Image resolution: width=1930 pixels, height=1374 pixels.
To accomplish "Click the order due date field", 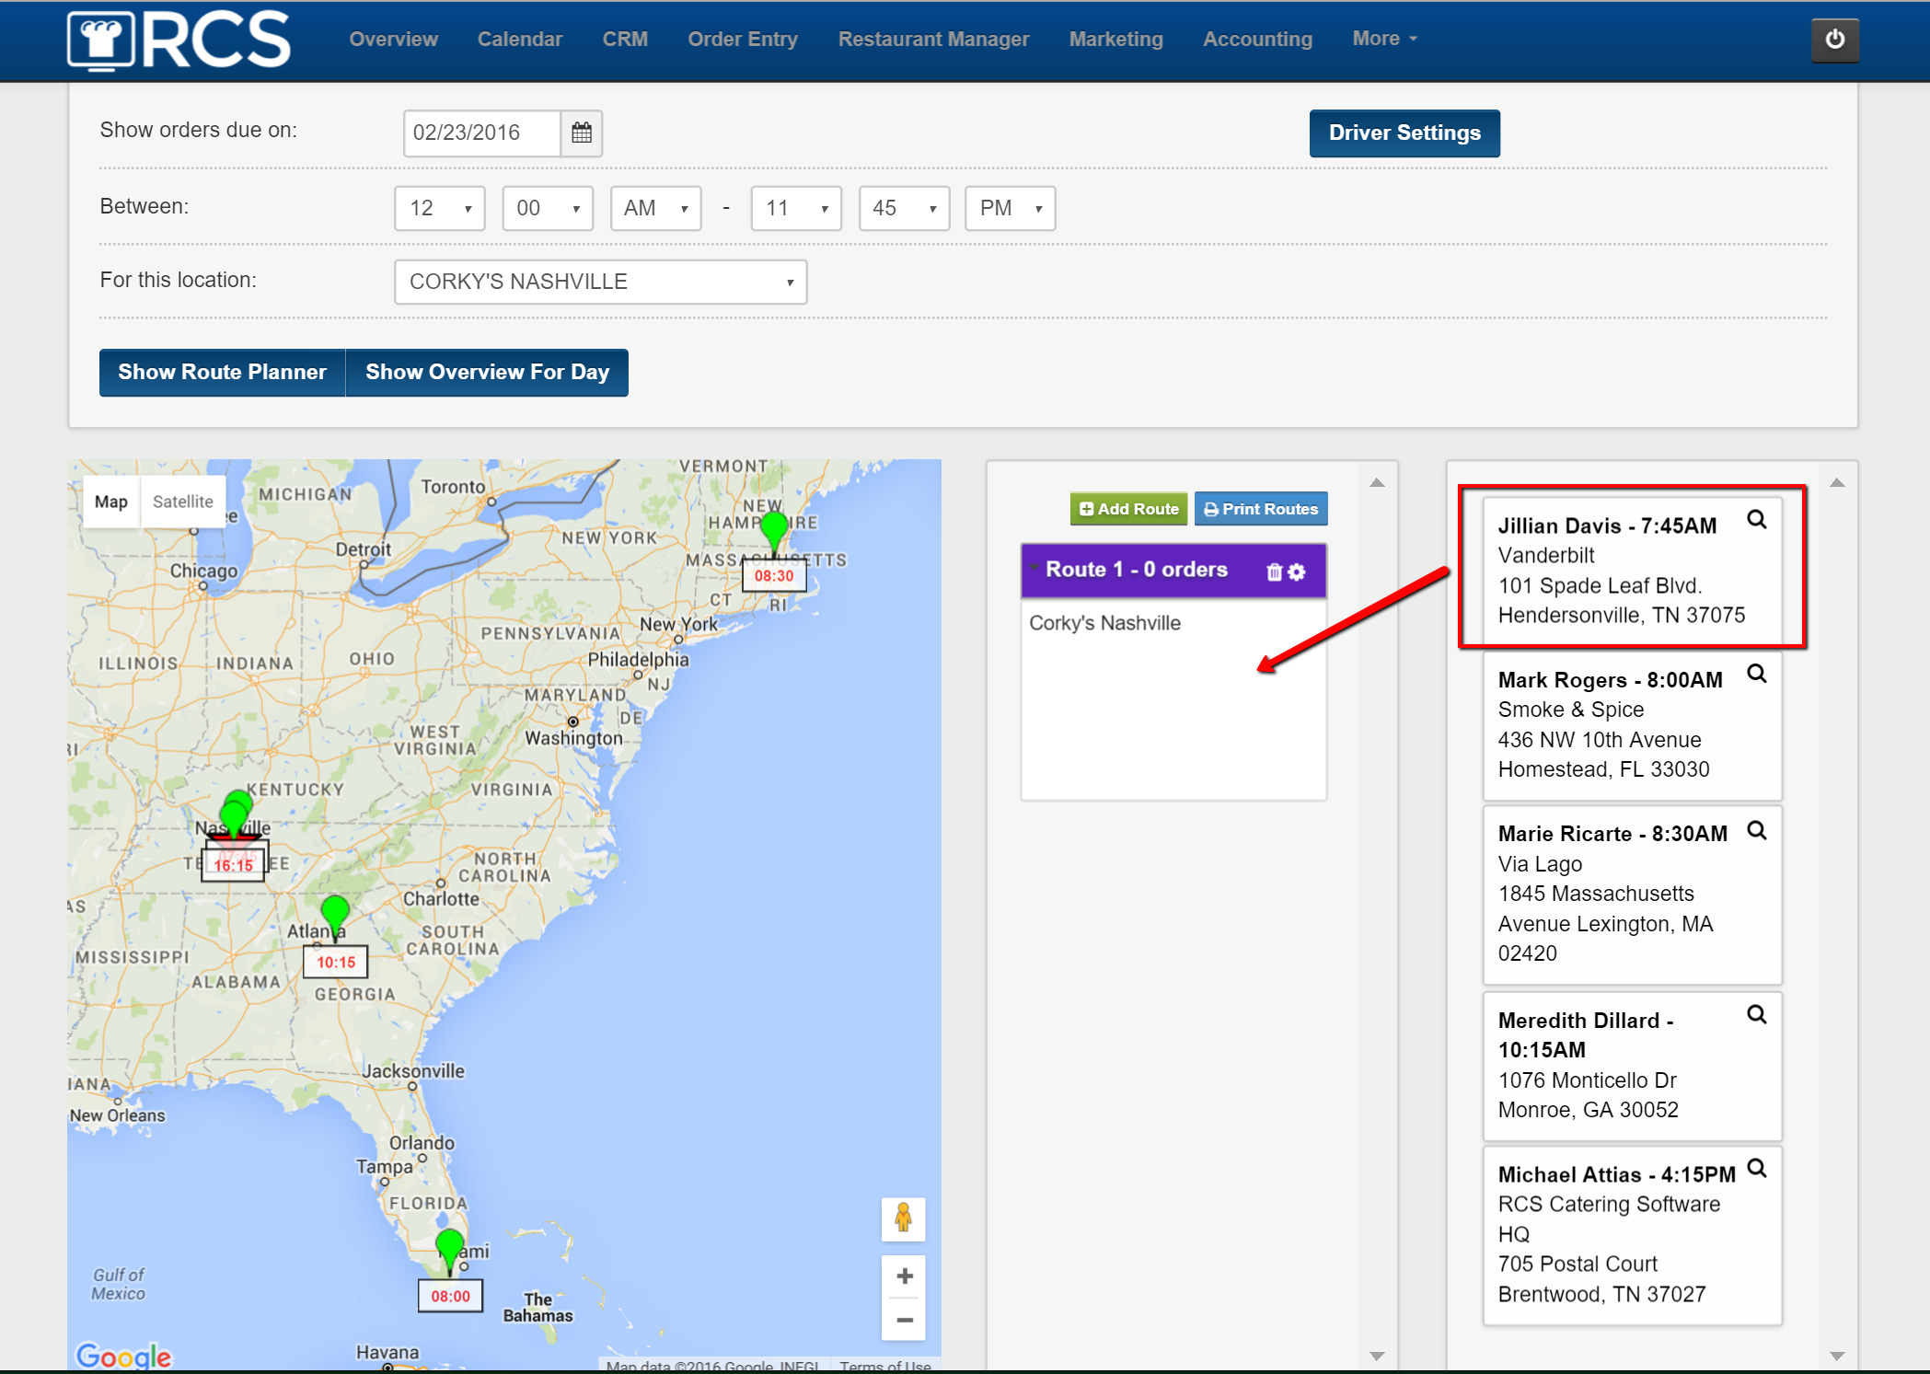I will tap(481, 133).
